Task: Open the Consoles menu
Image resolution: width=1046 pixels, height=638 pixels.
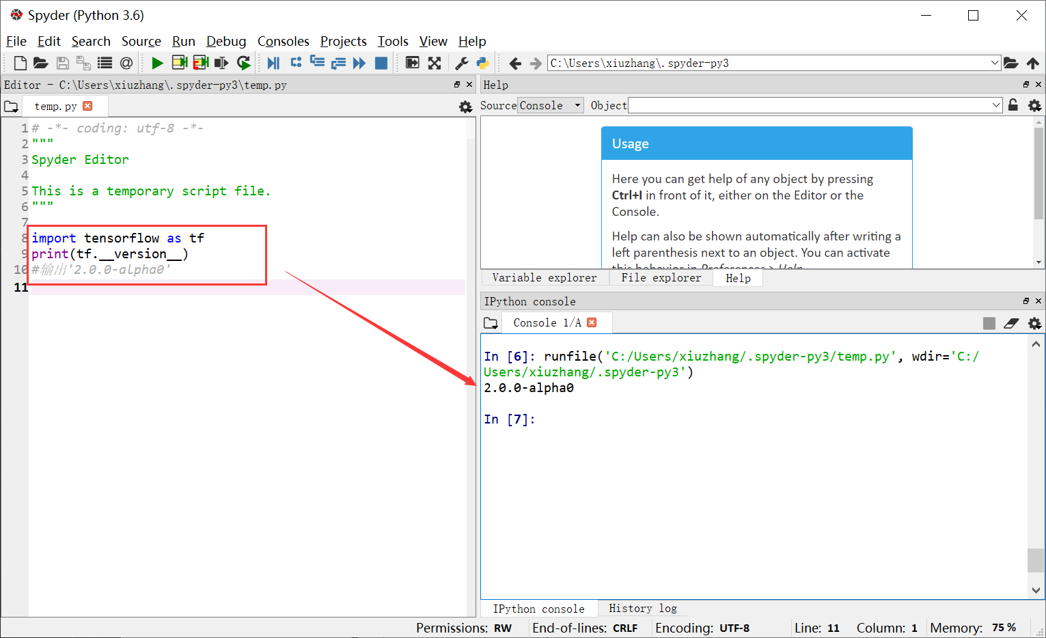Action: click(284, 42)
